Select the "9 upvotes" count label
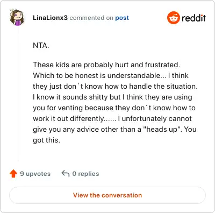 35,174
